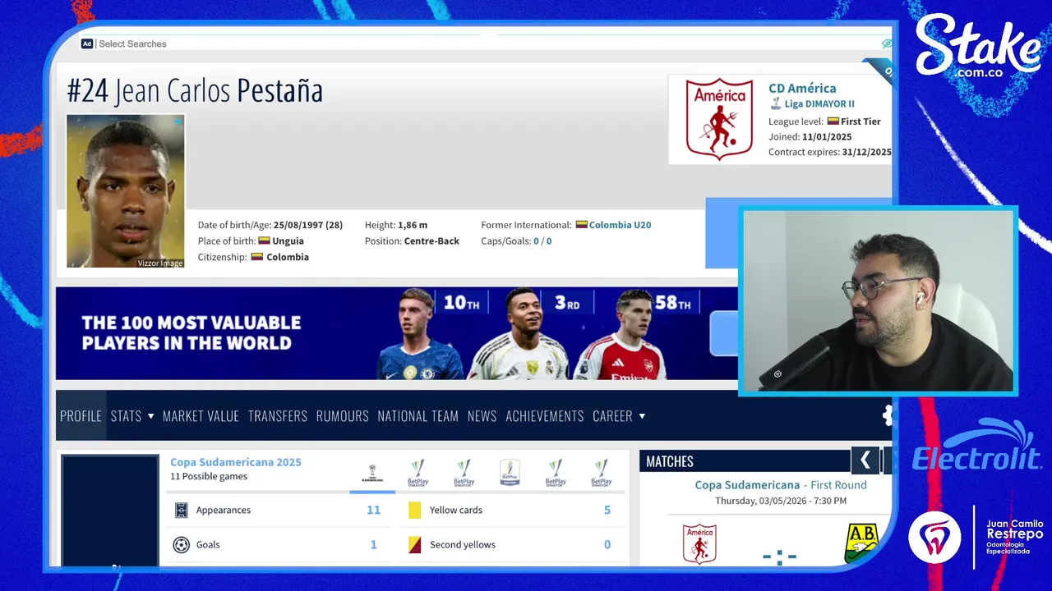1052x591 pixels.
Task: Open the RUMOURS tab
Action: (342, 416)
